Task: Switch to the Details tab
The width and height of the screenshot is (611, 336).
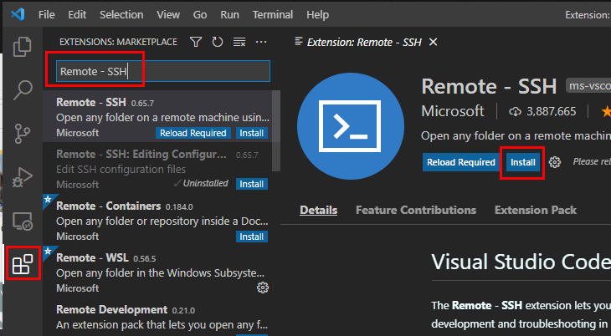Action: coord(318,211)
